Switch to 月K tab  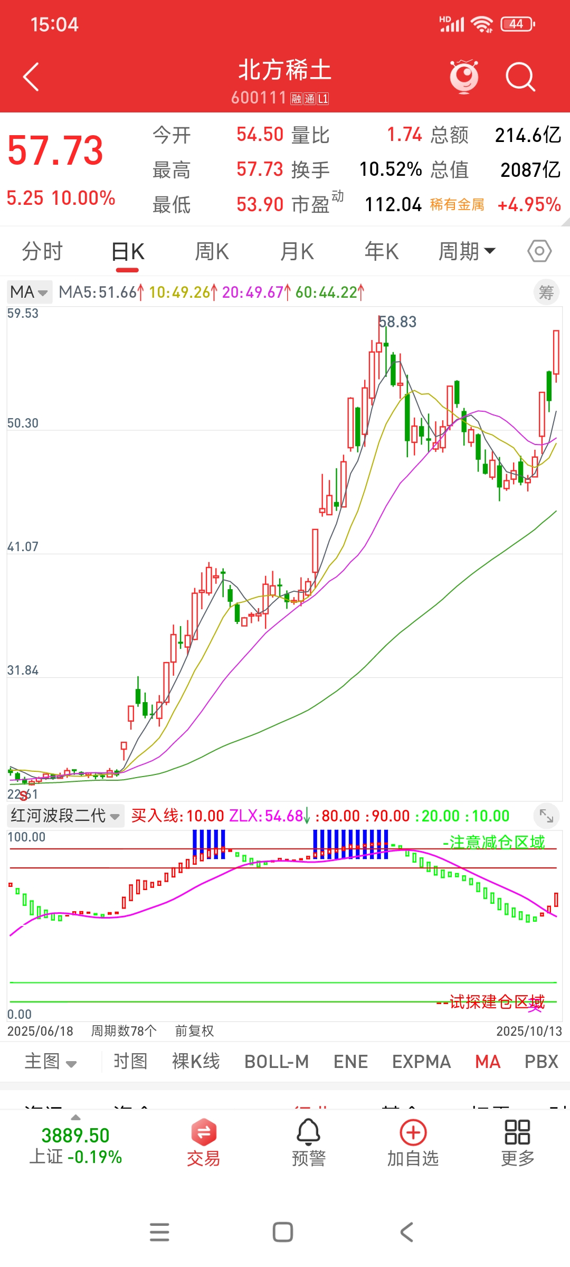click(297, 251)
